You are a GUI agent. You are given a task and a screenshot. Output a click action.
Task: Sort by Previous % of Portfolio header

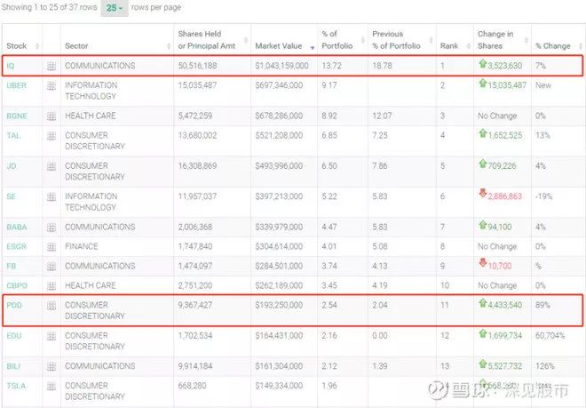[402, 40]
